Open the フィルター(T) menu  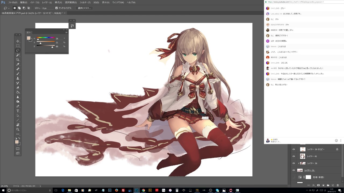85,2
